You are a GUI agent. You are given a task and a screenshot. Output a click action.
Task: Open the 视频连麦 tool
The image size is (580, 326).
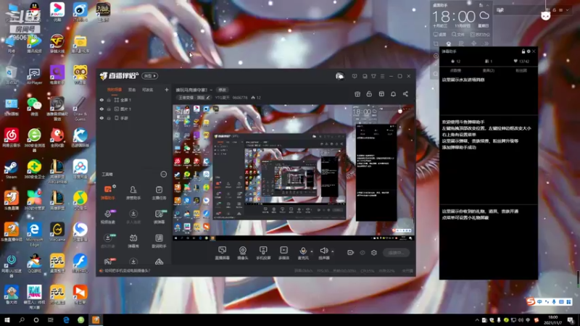coord(107,217)
